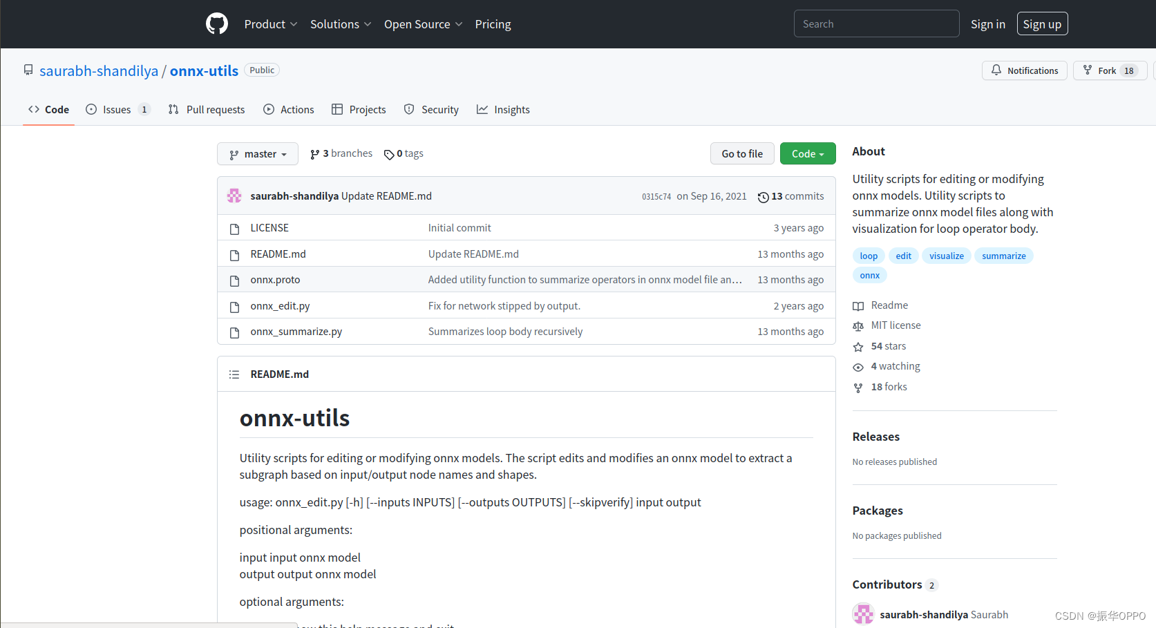Image resolution: width=1156 pixels, height=628 pixels.
Task: Click the Notifications bell button
Action: click(1024, 70)
